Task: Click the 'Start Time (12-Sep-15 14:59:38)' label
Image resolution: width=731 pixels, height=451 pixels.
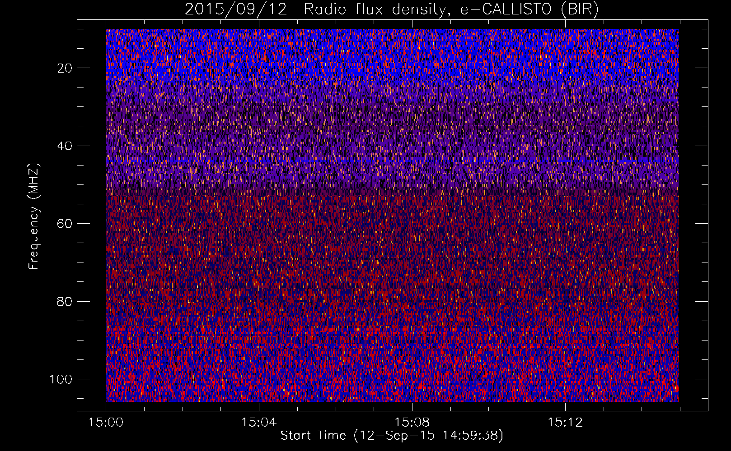Action: tap(392, 436)
